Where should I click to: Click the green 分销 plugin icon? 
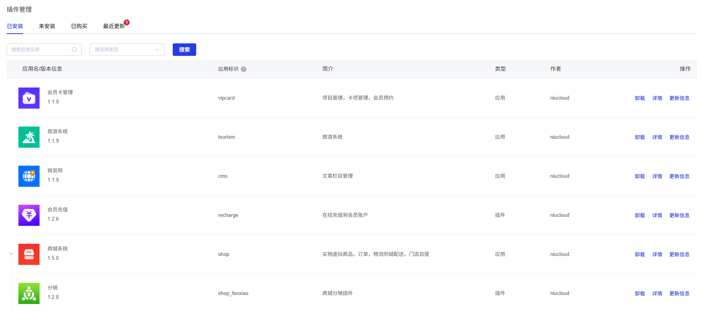(29, 293)
